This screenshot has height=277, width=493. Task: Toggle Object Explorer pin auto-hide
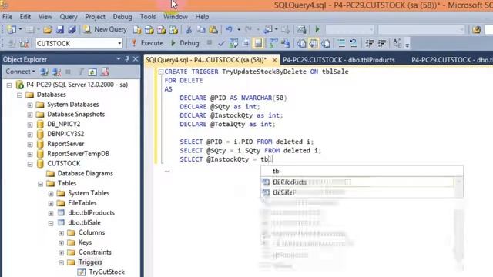[x=127, y=59]
